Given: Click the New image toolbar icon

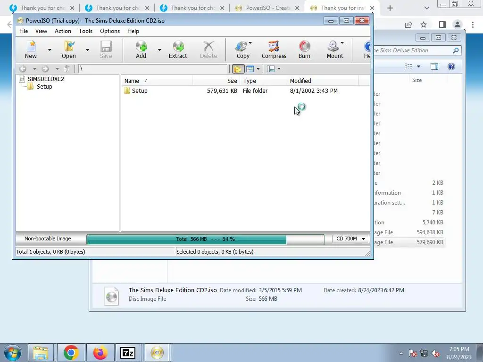Looking at the screenshot, I should 31,49.
